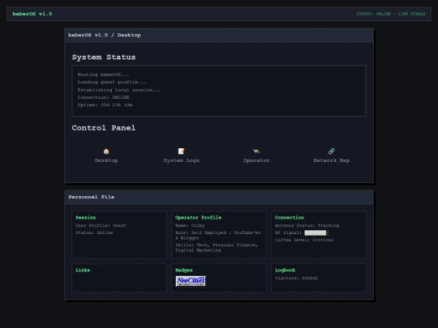438x328 pixels.
Task: Click the Personnel File header
Action: 92,197
